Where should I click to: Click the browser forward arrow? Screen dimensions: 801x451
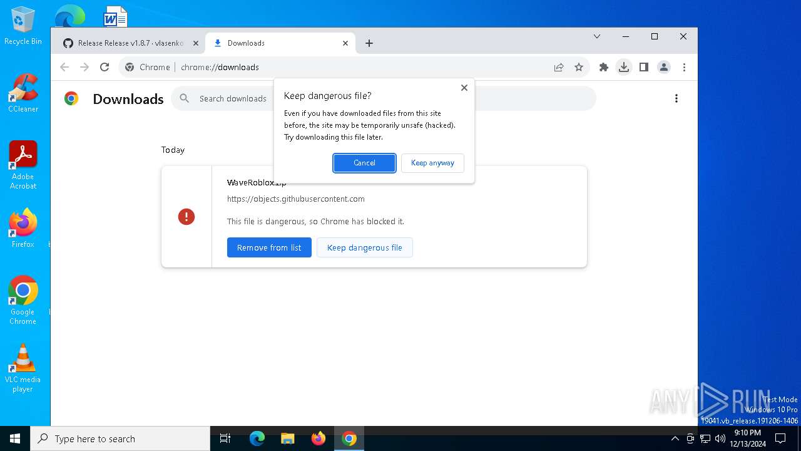click(x=84, y=67)
